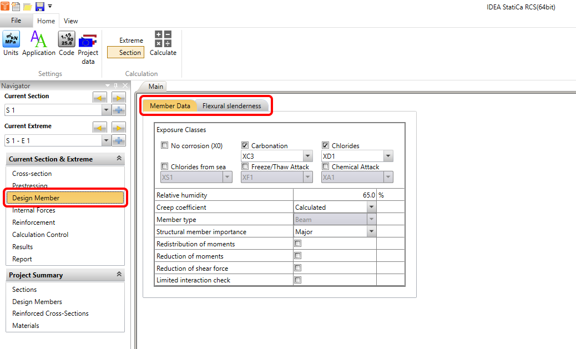Add new extreme with plus icon
The image size is (576, 349).
point(119,140)
